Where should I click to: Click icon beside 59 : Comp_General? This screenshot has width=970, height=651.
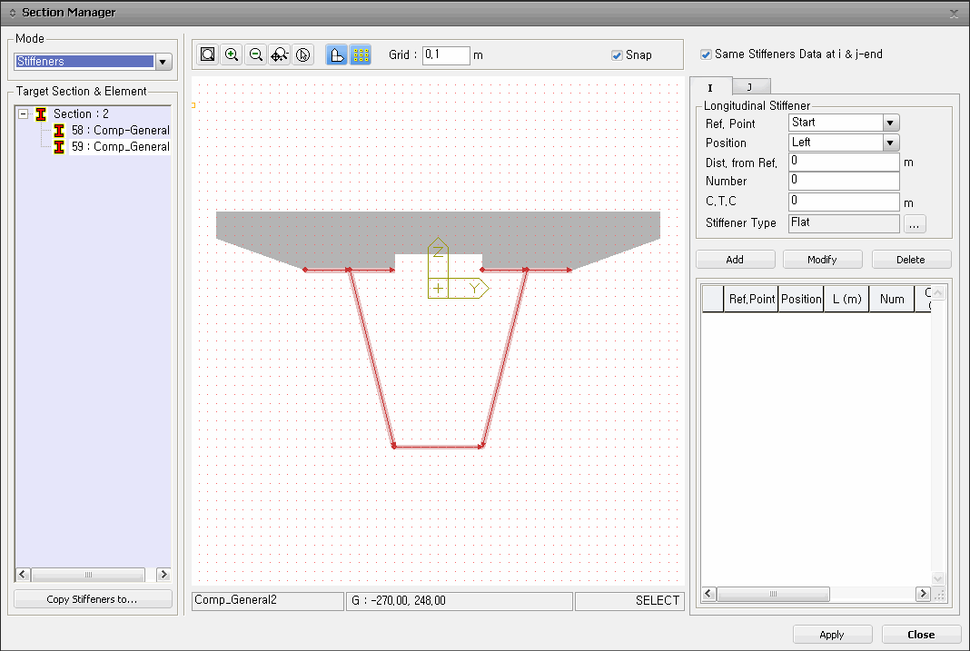[x=59, y=146]
